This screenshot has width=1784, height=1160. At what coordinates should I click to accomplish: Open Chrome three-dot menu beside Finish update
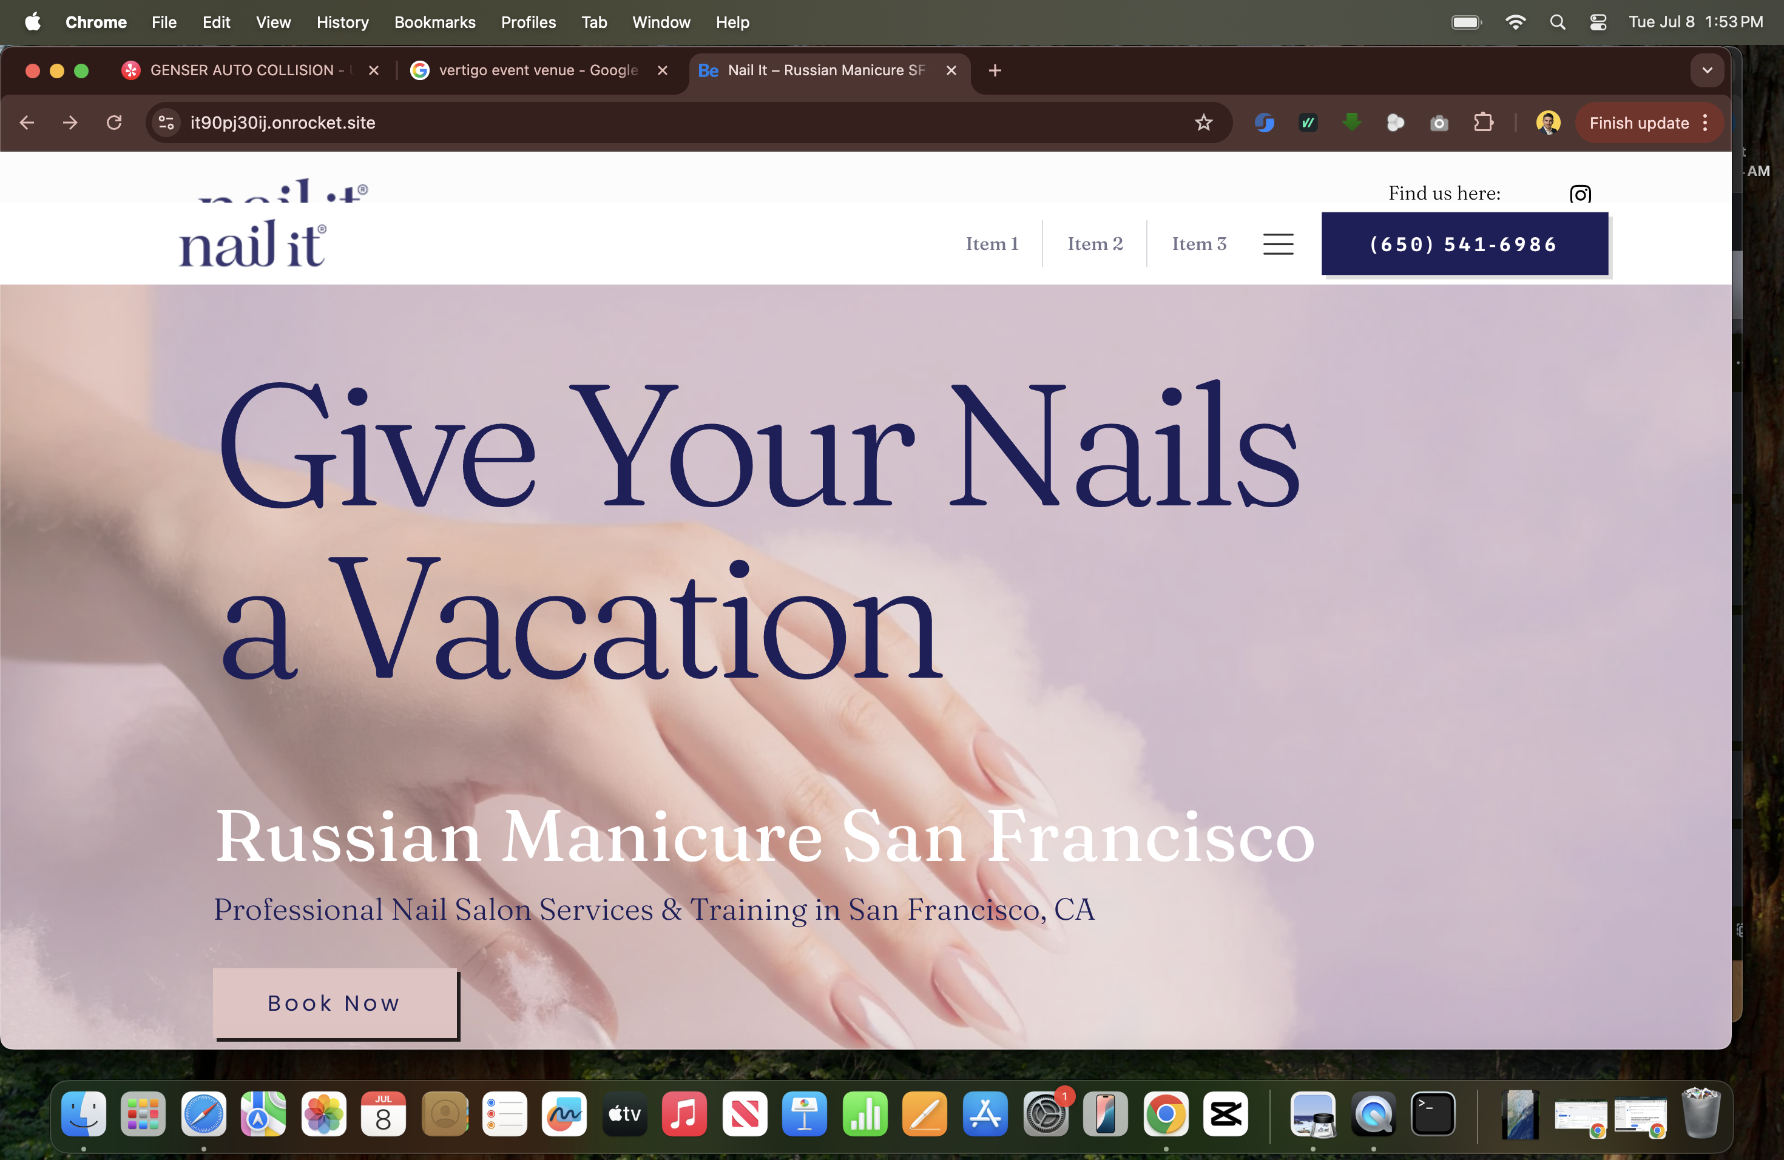1705,123
